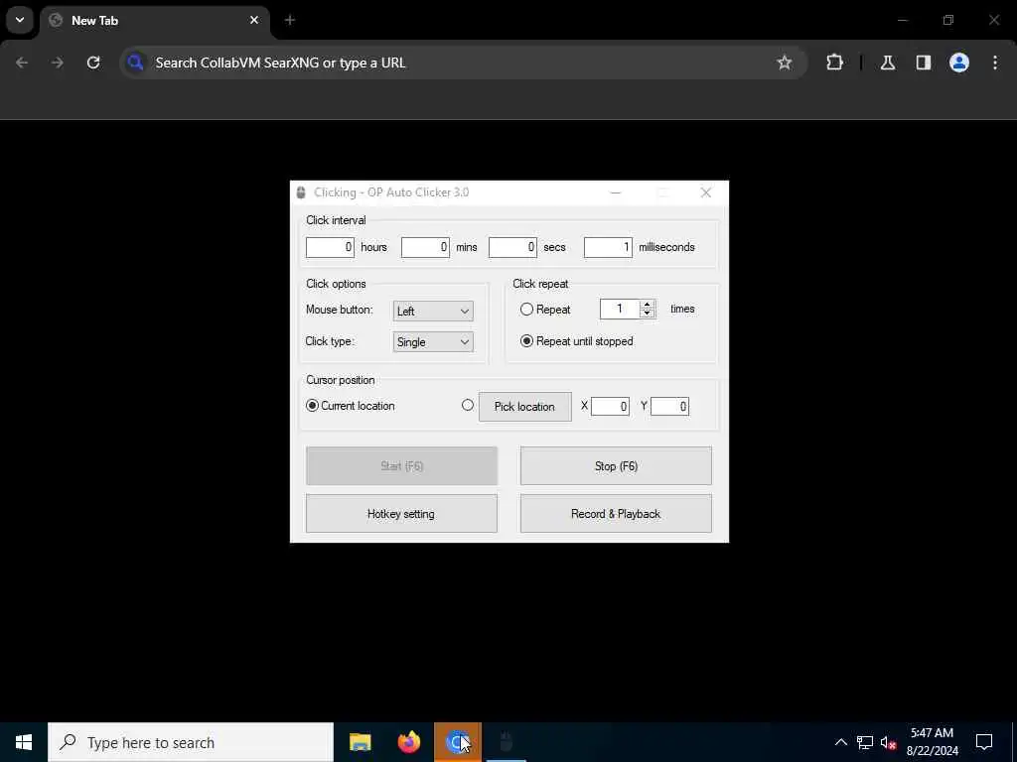The height and width of the screenshot is (762, 1017).
Task: Click the X coordinate field
Action: [x=611, y=406]
